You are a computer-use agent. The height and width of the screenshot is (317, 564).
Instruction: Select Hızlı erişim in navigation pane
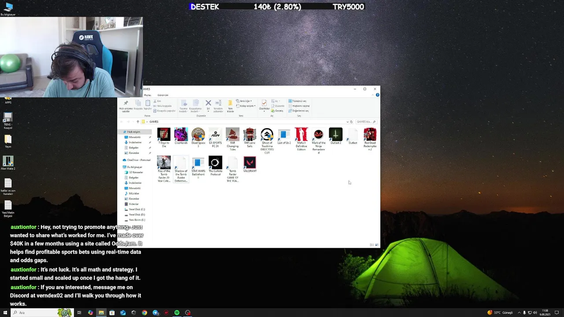[x=134, y=132]
